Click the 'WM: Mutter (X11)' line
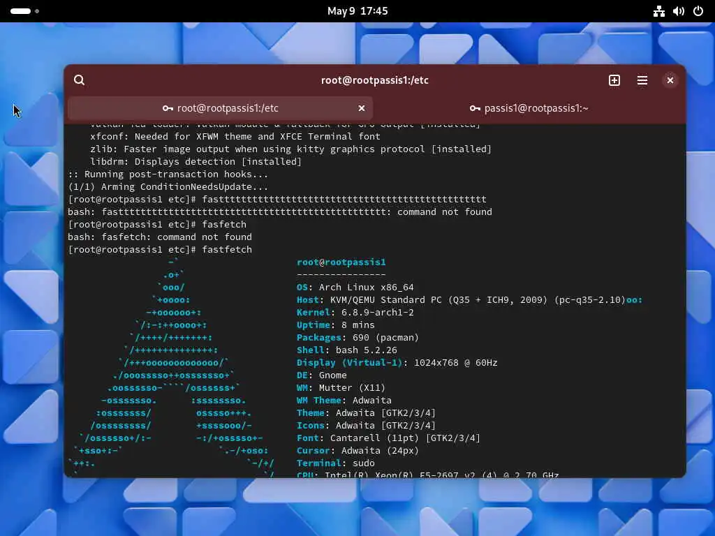The image size is (715, 536). (x=341, y=388)
